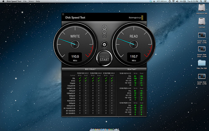209x131 pixels.
Task: Open the Files Pre SSD folder
Action: tap(202, 63)
